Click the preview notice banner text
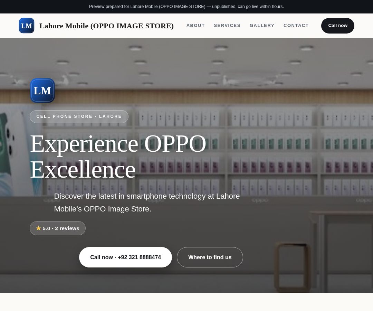 click(186, 7)
